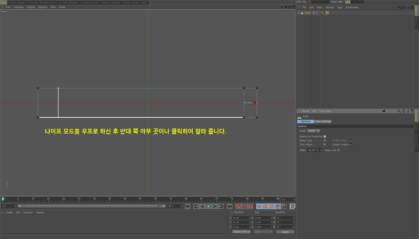Open the Attribute Manager User Data menu
Viewport: 419px width, 239px height.
coord(325,111)
